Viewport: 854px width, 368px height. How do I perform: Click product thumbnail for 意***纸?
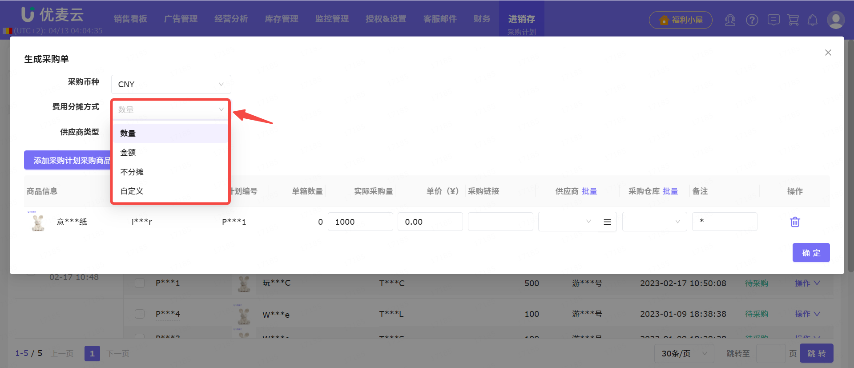pos(38,222)
